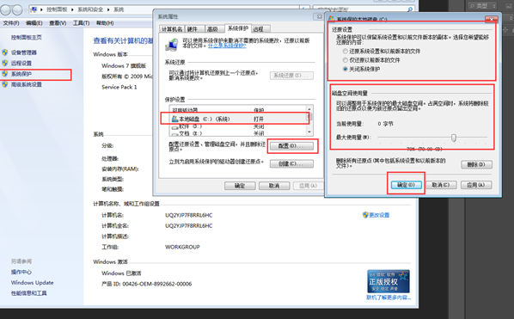Click the computer icon in the address bar
This screenshot has width=514, height=319.
coord(34,9)
